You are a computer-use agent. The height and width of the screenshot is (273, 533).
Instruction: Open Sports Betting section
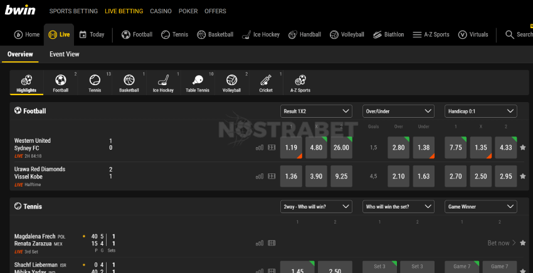pos(73,11)
